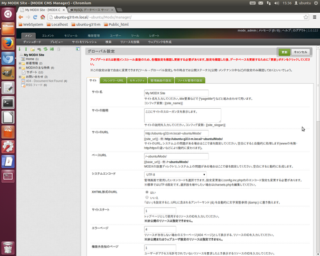Open the Ubuntu Software Center launcher icon
This screenshot has height=256, width=320.
[x=8, y=132]
